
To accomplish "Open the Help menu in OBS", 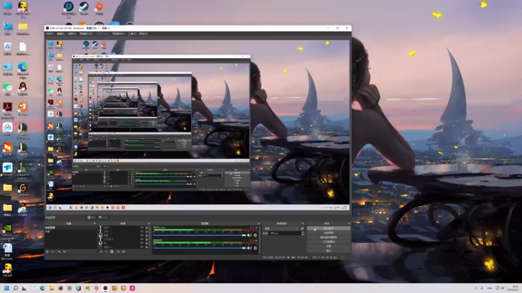I will click(x=144, y=34).
